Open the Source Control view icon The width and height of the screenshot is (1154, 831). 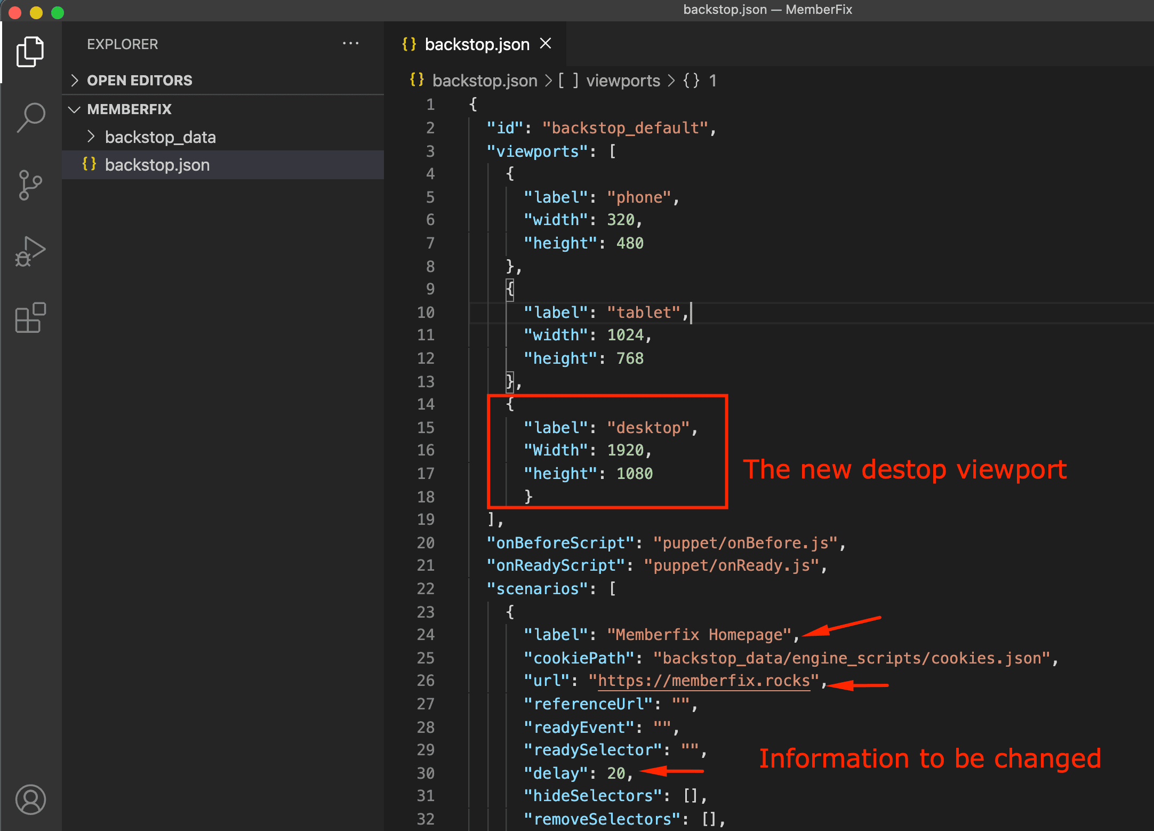pos(30,185)
